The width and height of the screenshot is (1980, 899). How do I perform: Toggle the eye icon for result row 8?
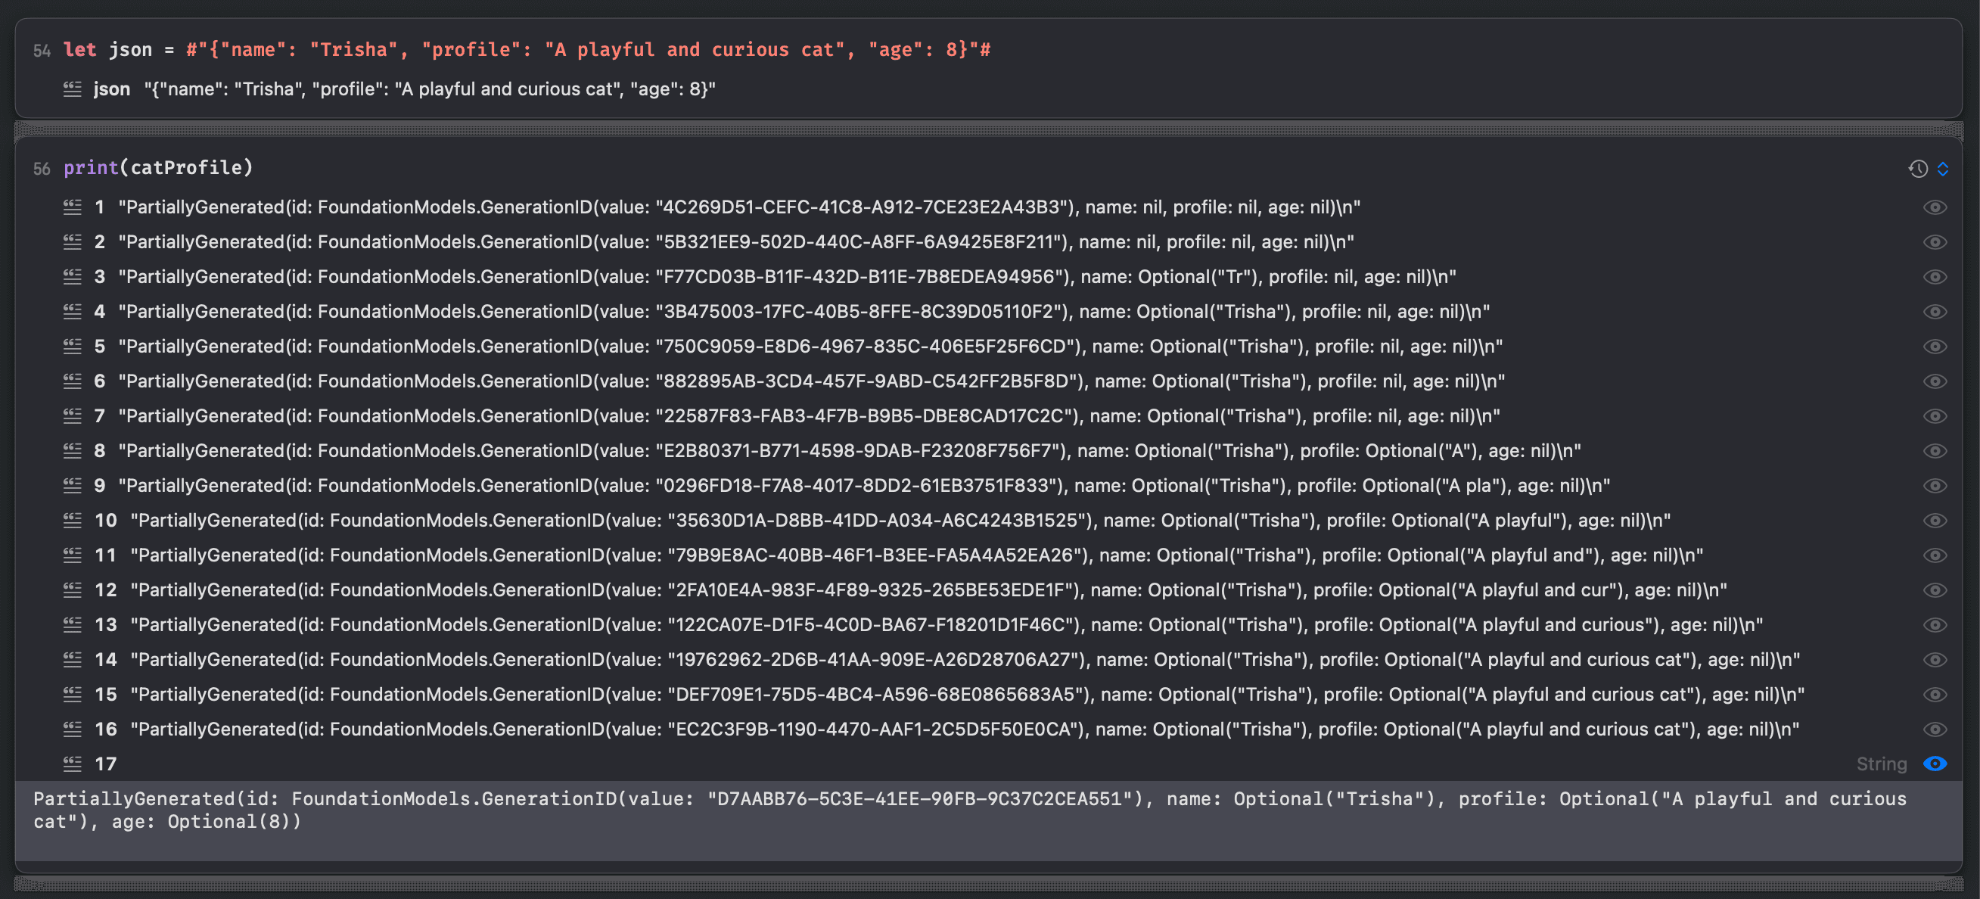tap(1935, 451)
